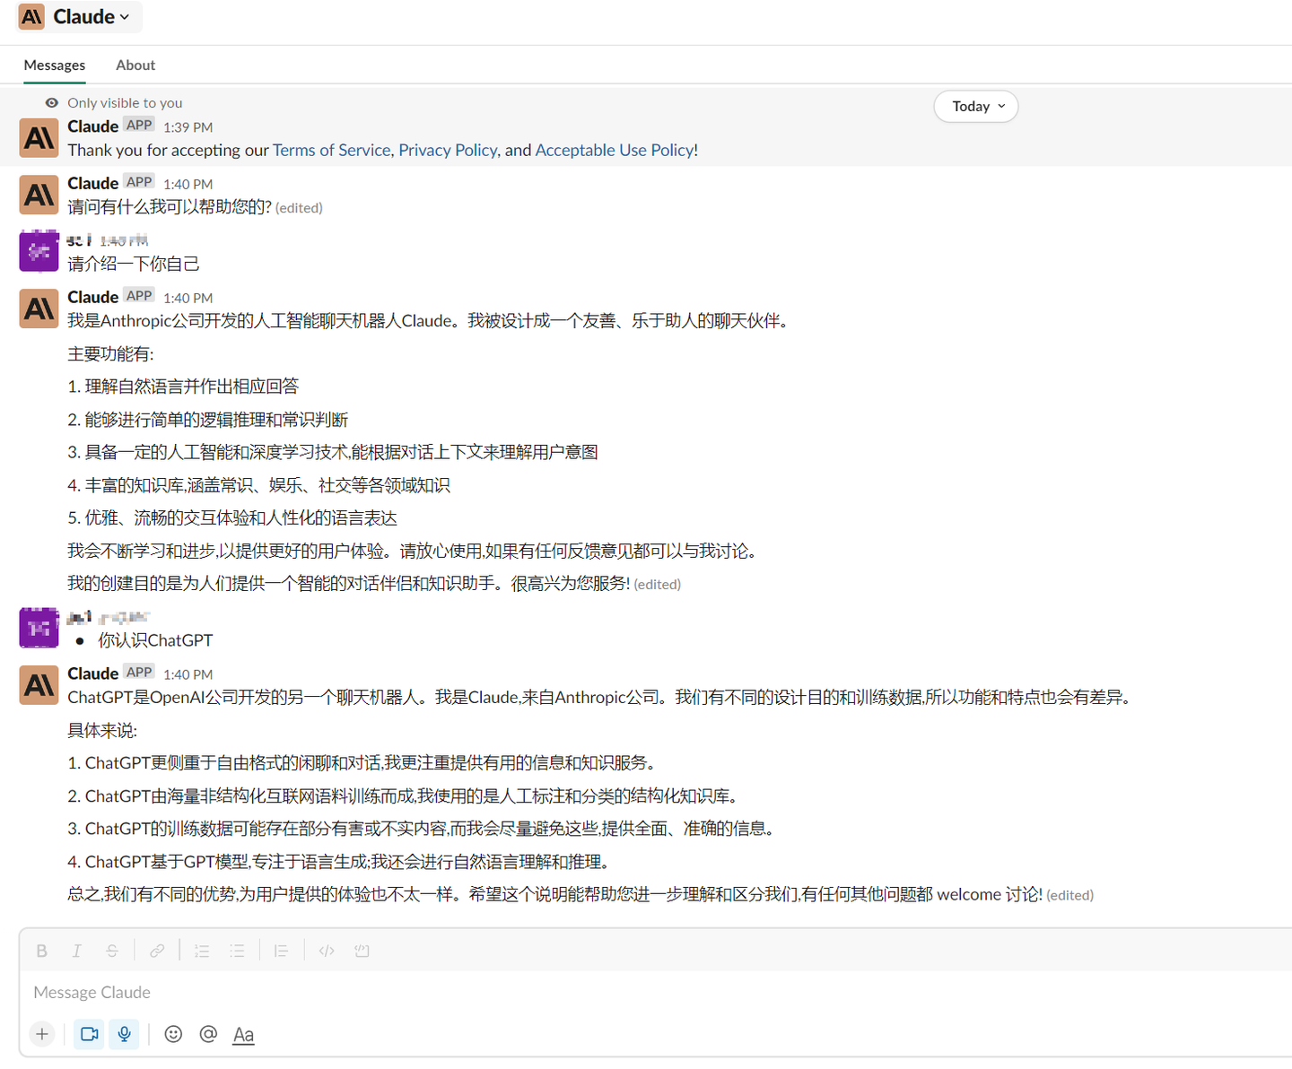Create a bulleted list
This screenshot has width=1292, height=1069.
237,950
